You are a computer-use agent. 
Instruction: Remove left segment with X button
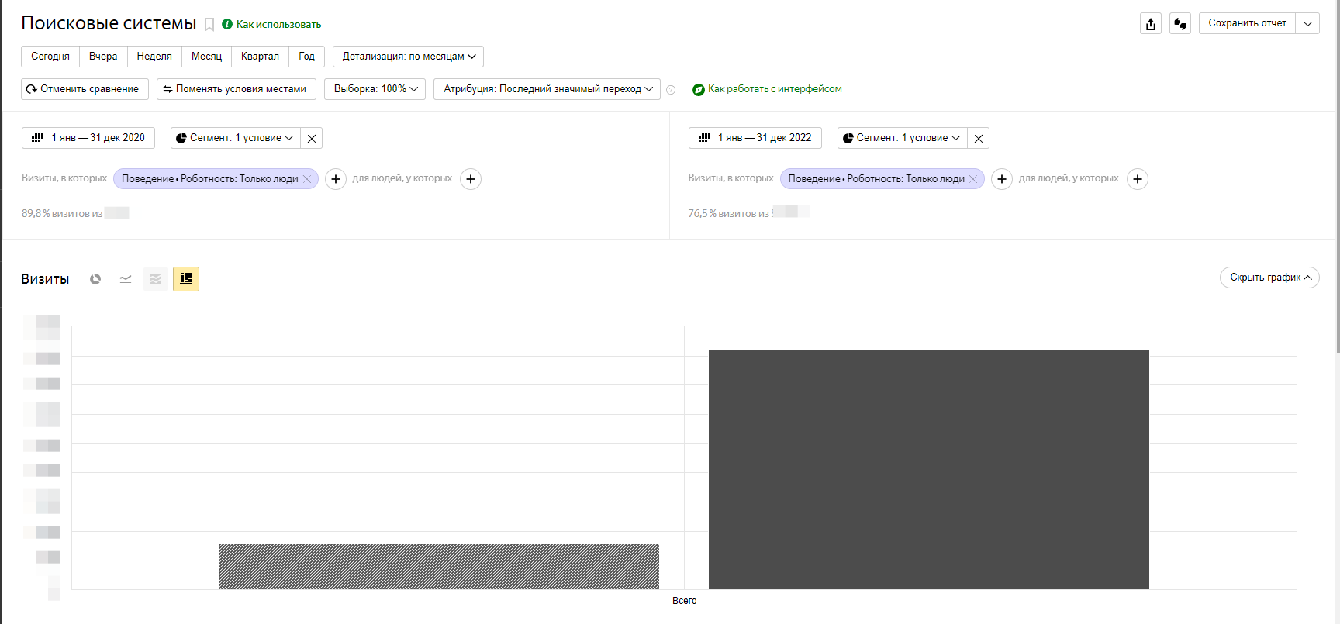pos(312,139)
